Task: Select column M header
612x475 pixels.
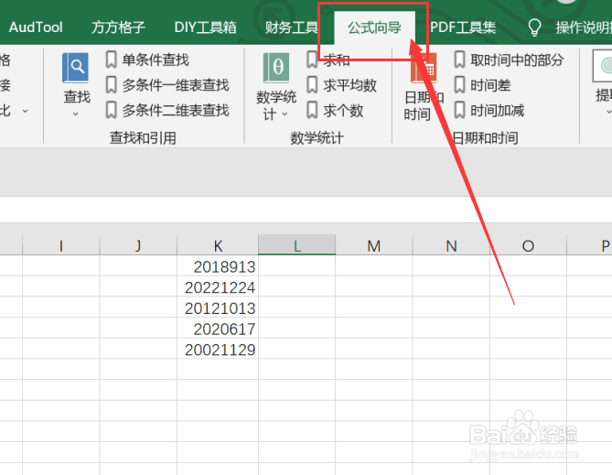Action: point(373,245)
